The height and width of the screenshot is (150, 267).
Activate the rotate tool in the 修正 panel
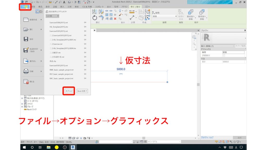click(x=95, y=17)
